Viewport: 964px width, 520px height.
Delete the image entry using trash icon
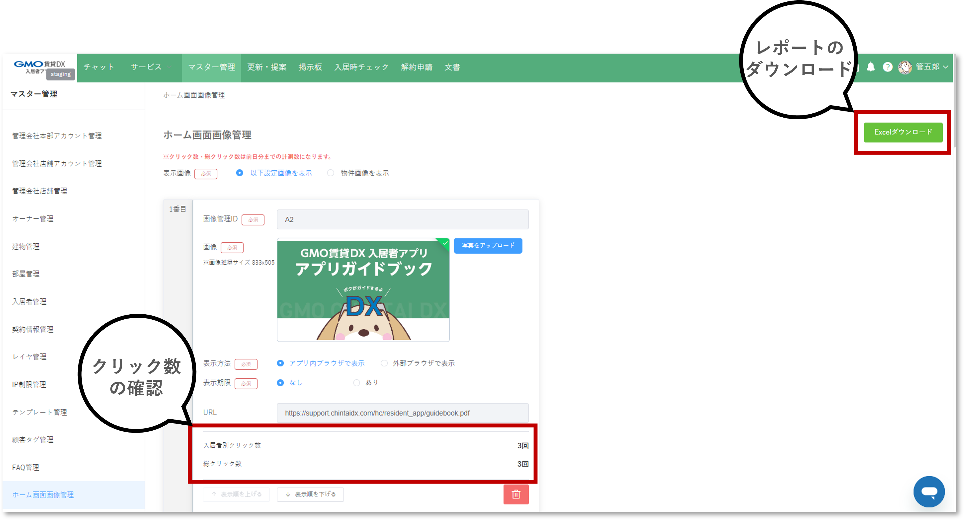(x=516, y=494)
